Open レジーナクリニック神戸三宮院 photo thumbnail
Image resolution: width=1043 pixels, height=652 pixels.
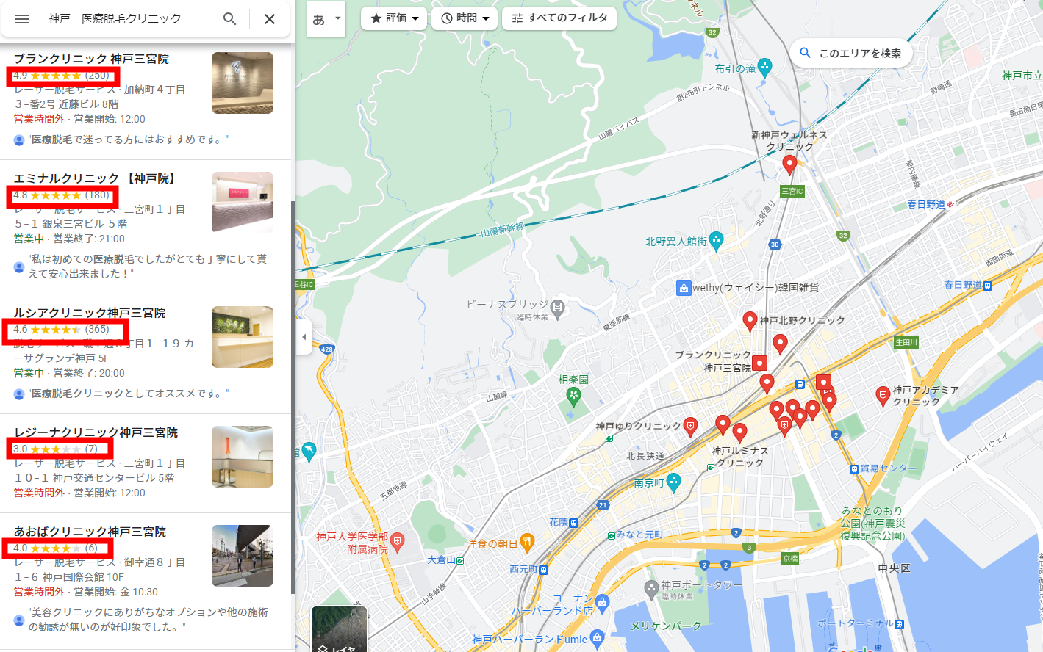click(243, 456)
